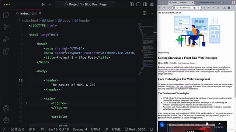This screenshot has height=132, width=236.
Task: Click the <title> line in the code
Action: (x=77, y=58)
